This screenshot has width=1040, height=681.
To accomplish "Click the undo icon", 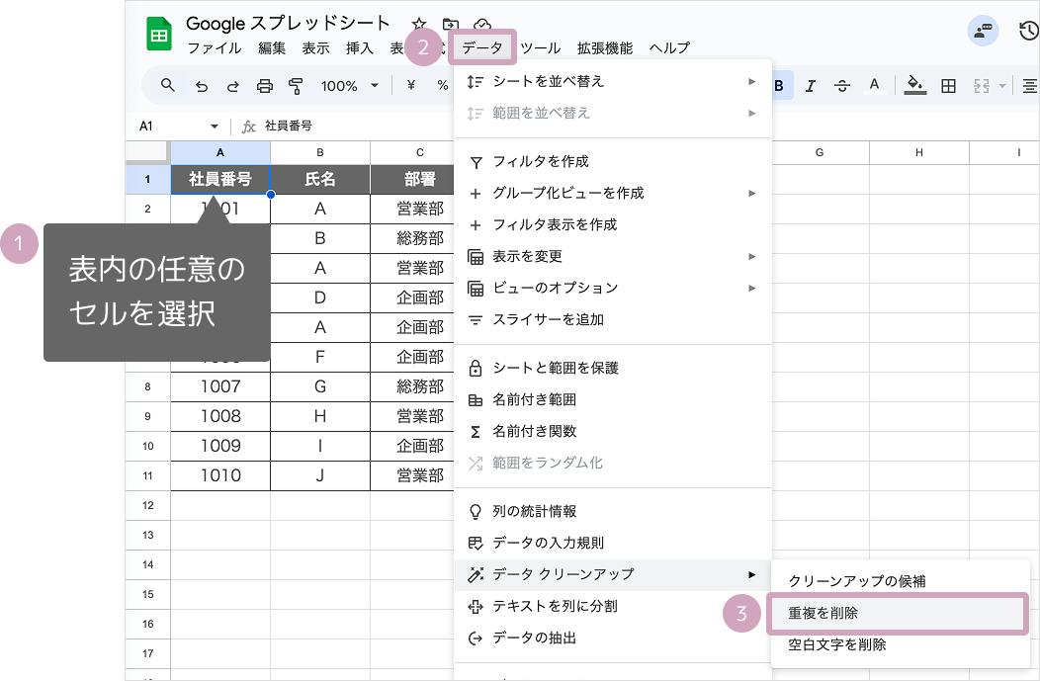I will 203,85.
